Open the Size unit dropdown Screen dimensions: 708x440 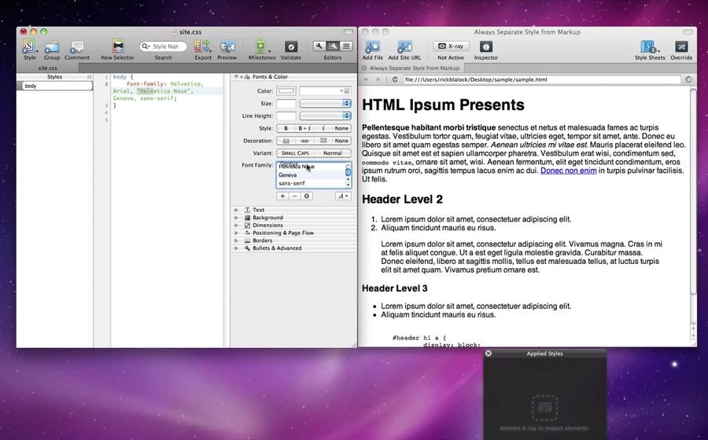pyautogui.click(x=325, y=103)
